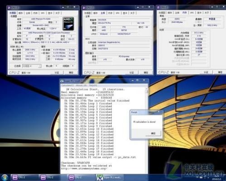Image resolution: width=226 pixels, height=181 pixels.
Task: Click the 'PI calculation is done!' message
Action: [144, 122]
